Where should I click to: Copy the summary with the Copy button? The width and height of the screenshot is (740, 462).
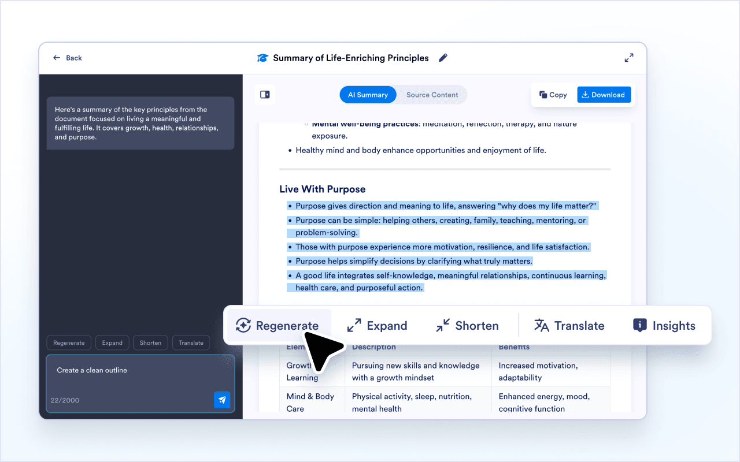point(553,95)
